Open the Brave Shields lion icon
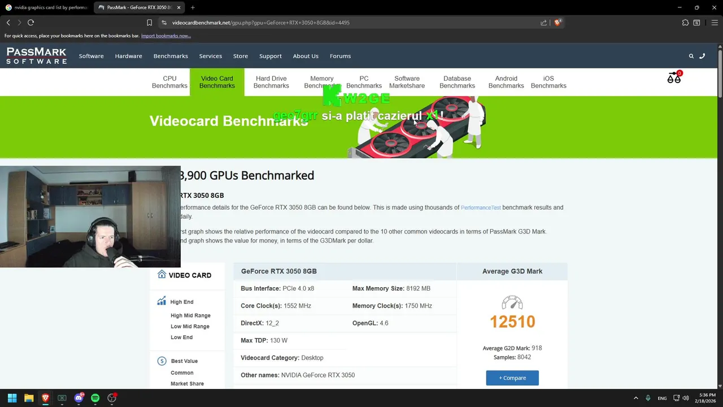The image size is (723, 407). coord(558,23)
